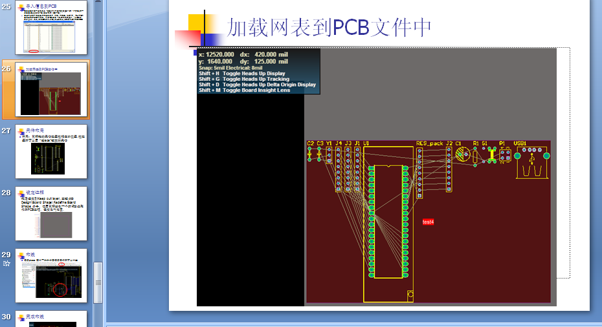602x327 pixels.
Task: Click the J2 header footprint
Action: (449, 169)
